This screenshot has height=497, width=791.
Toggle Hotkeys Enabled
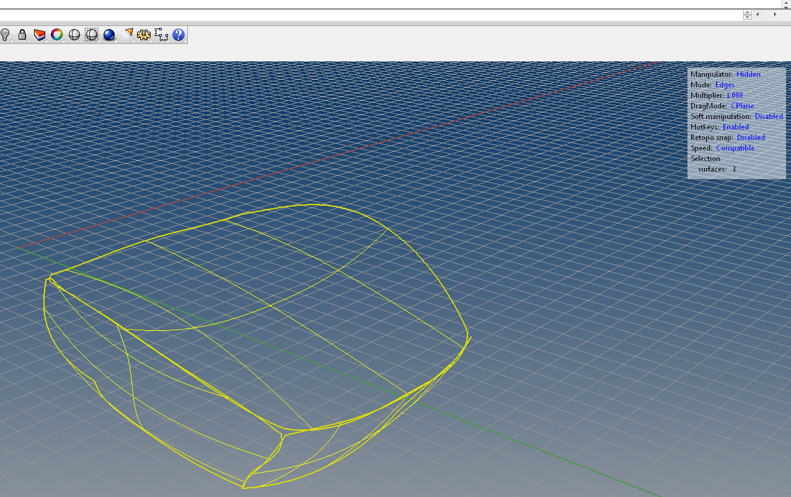(735, 127)
